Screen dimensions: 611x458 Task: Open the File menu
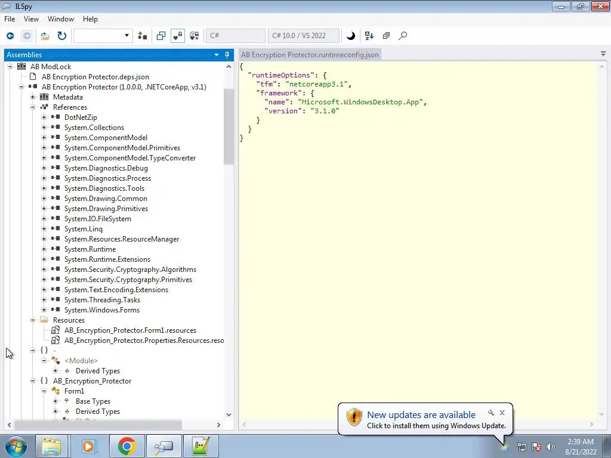coord(10,19)
